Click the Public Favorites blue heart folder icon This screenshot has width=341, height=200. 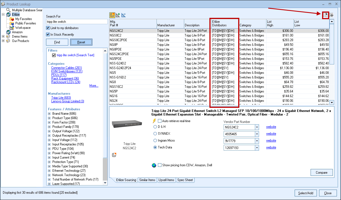[12, 24]
